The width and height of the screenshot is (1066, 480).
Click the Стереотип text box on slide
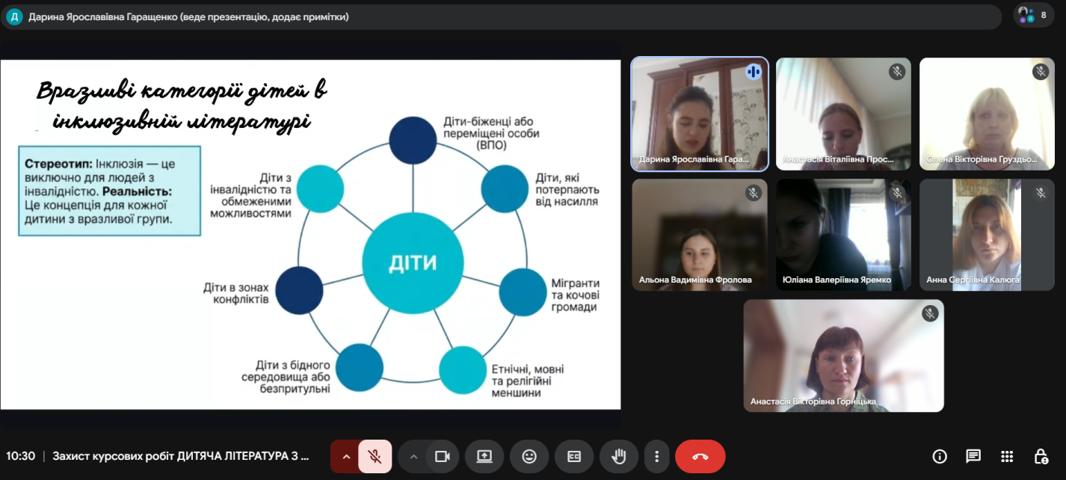109,191
